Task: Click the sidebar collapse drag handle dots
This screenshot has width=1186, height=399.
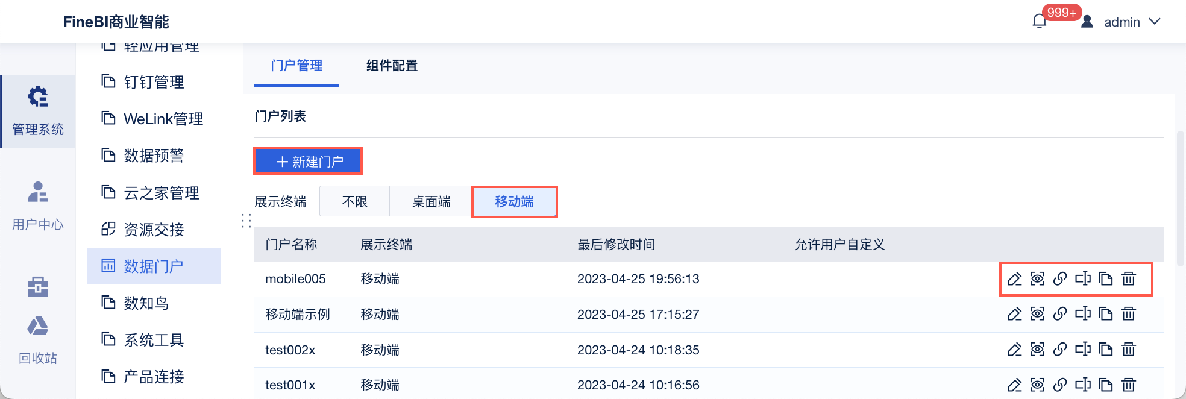Action: coord(246,221)
